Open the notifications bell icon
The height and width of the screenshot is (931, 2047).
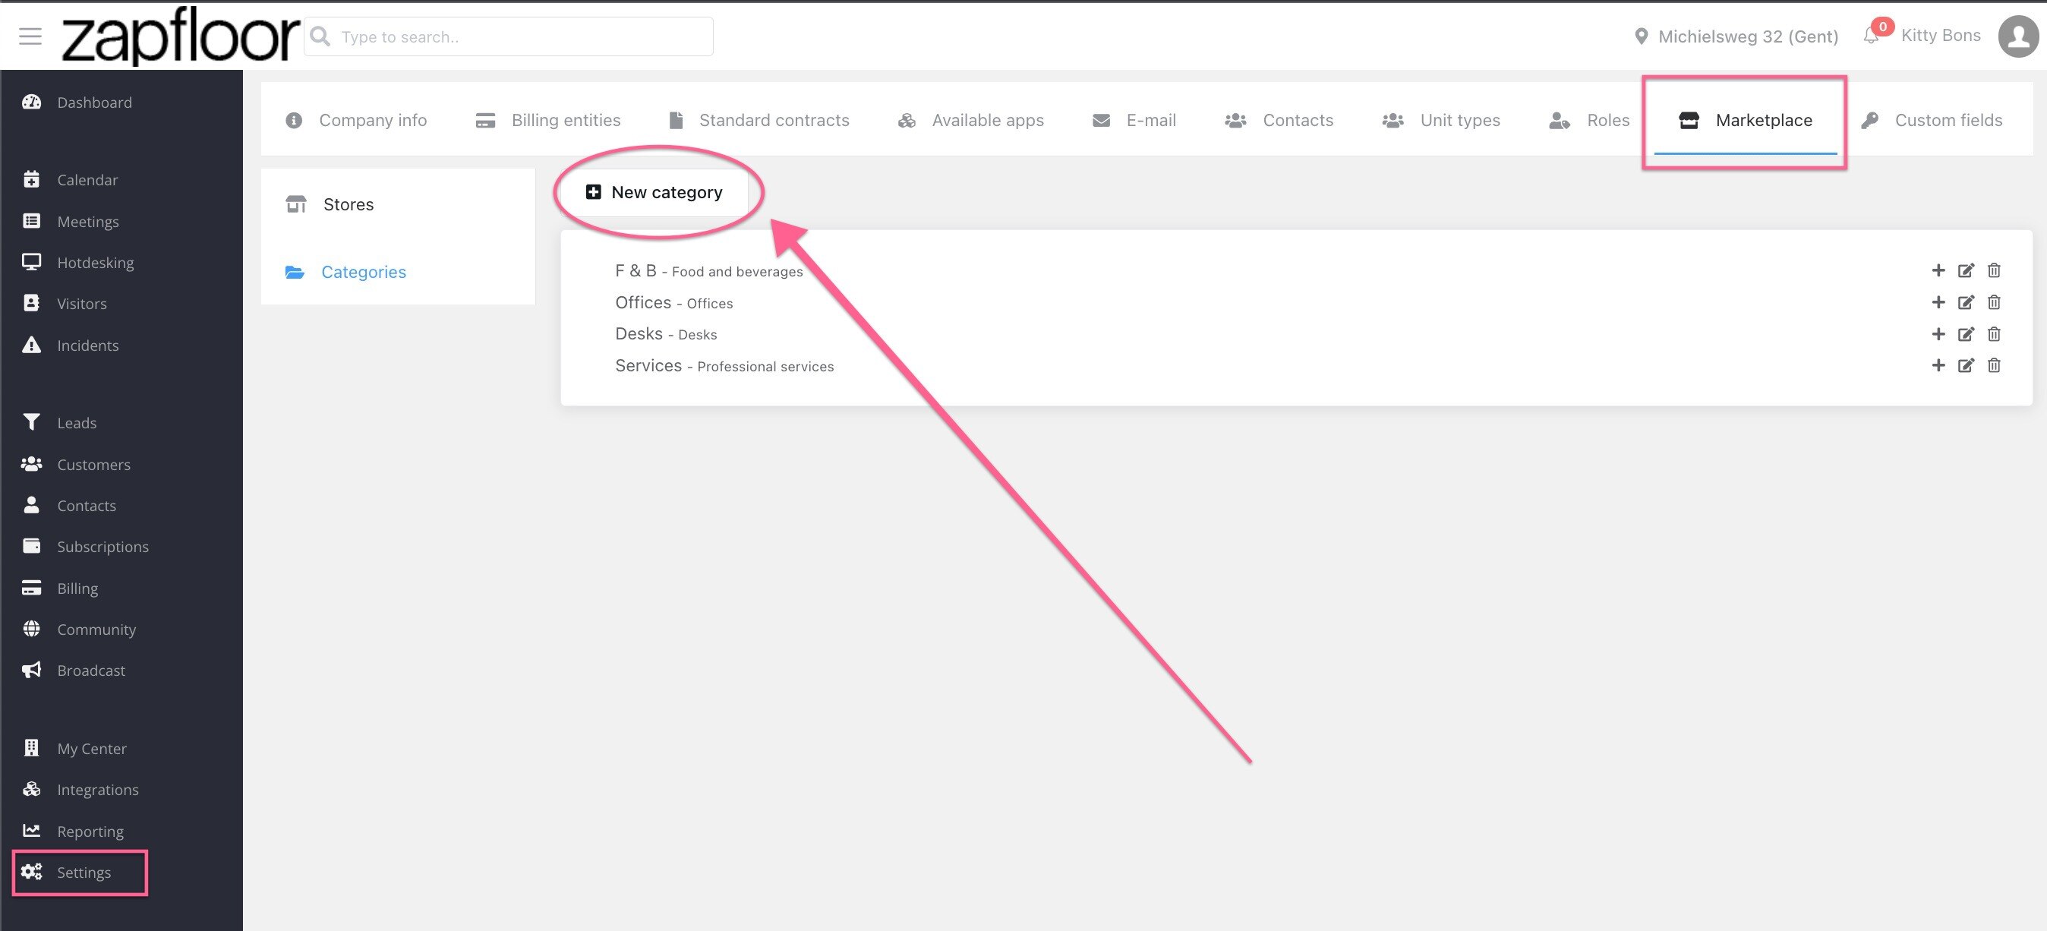click(x=1872, y=36)
